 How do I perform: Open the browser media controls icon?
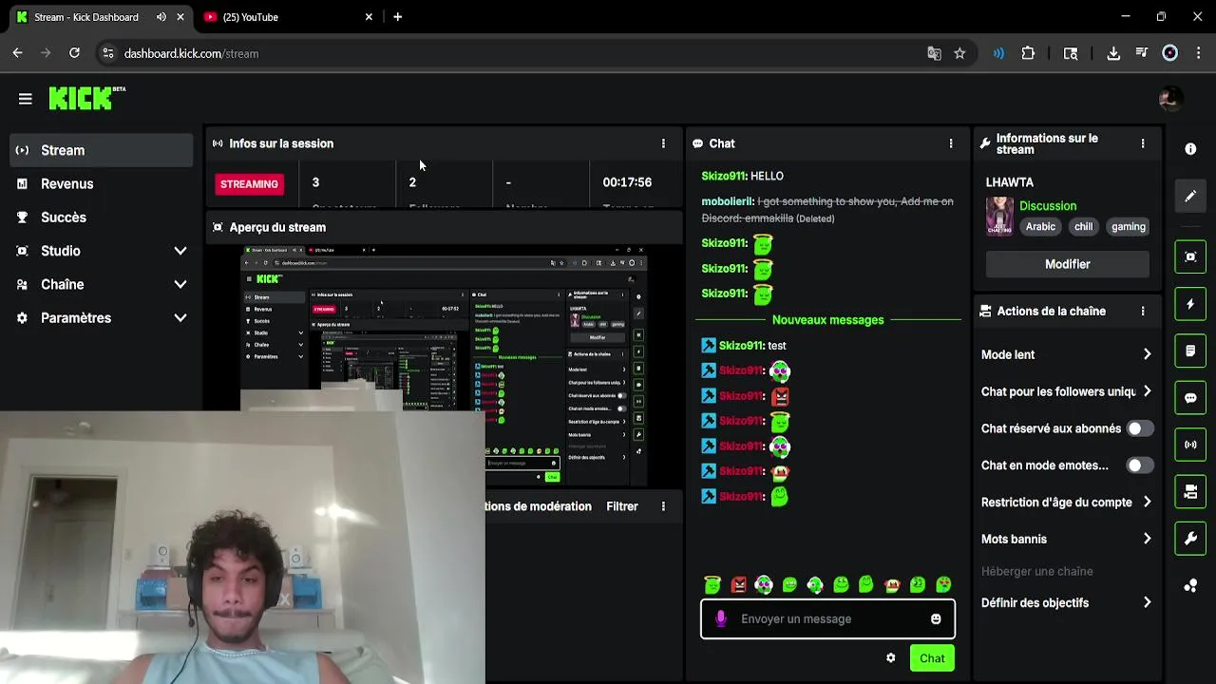click(x=1142, y=53)
